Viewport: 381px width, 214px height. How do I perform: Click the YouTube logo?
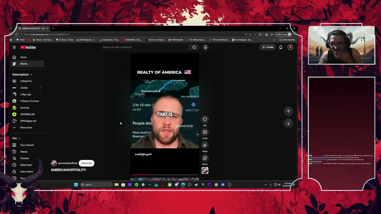(x=28, y=47)
